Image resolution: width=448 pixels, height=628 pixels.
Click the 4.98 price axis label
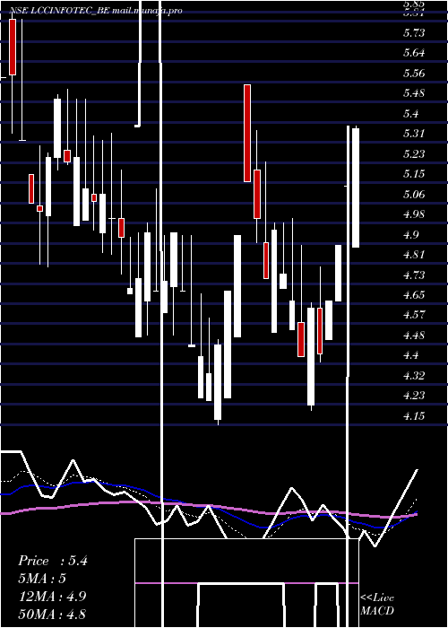coord(414,214)
